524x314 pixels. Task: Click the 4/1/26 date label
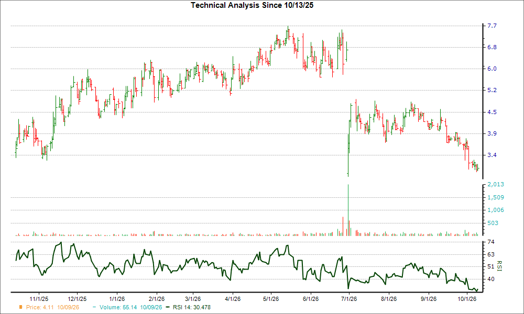coord(232,299)
